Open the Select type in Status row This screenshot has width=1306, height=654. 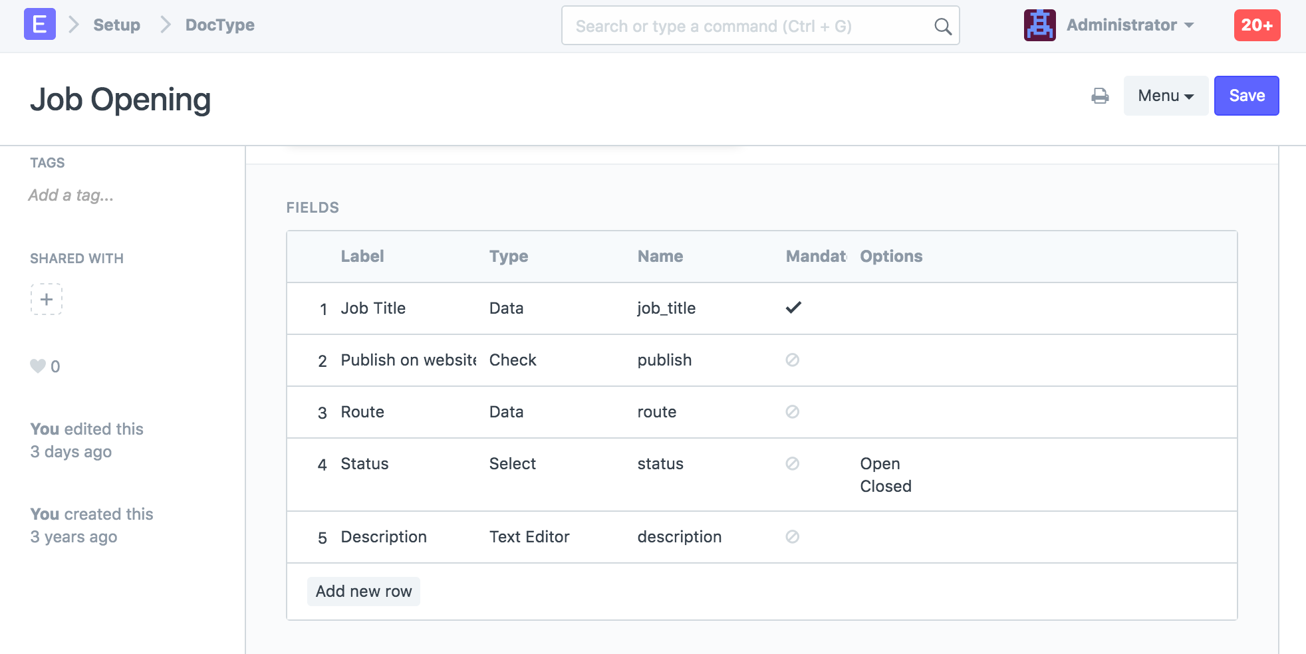(512, 463)
